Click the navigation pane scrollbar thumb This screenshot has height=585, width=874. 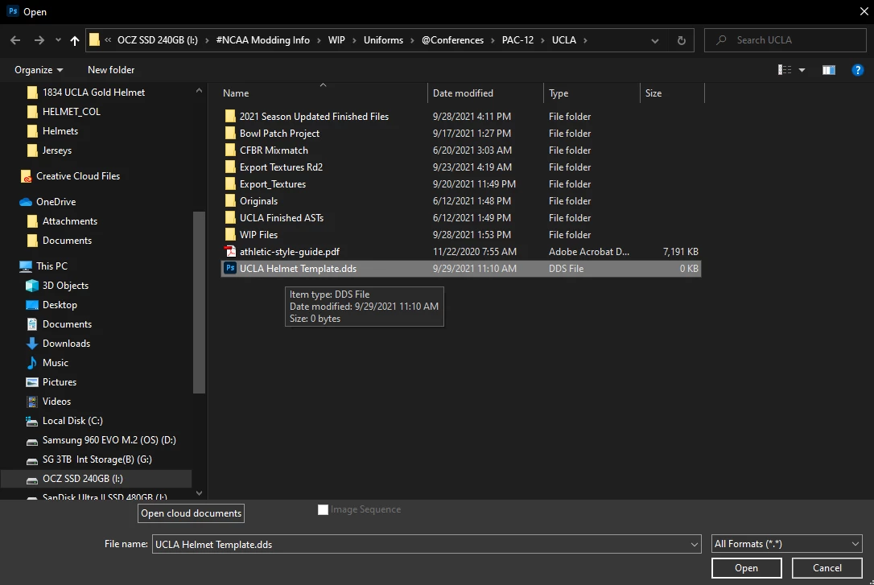click(199, 303)
